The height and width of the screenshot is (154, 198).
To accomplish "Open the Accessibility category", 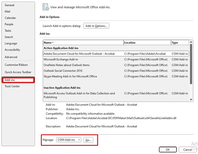I will 12,50.
